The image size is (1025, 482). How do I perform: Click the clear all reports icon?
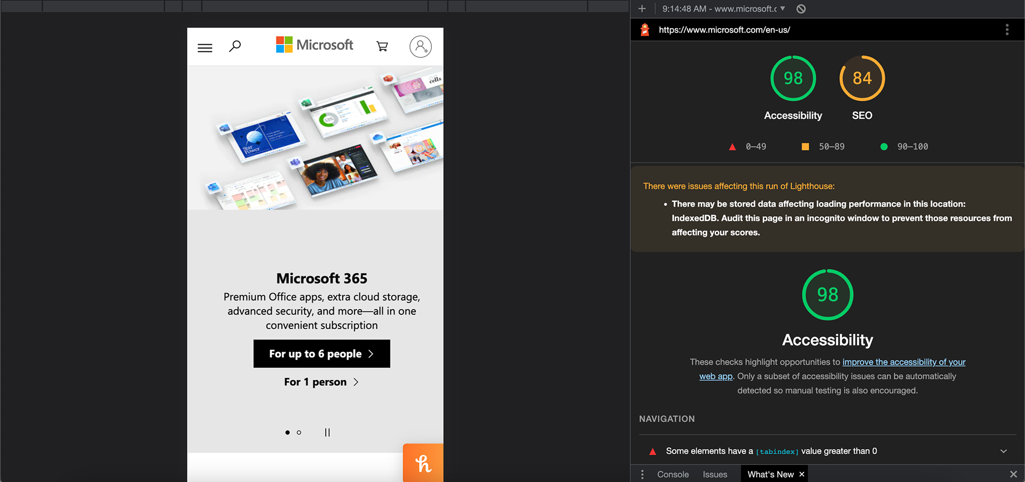(801, 9)
